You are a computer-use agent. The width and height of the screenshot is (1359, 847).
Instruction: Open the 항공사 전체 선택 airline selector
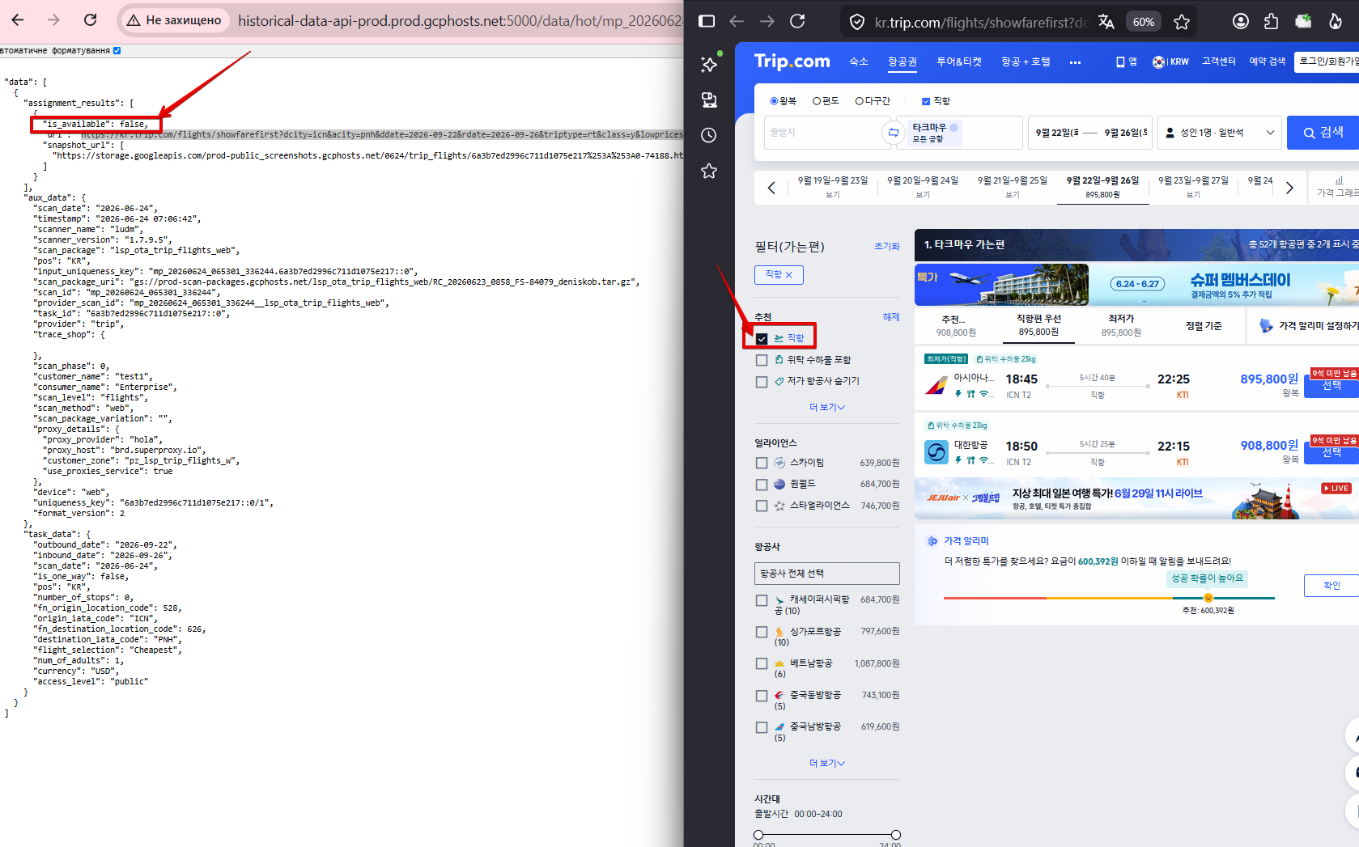[x=827, y=574]
